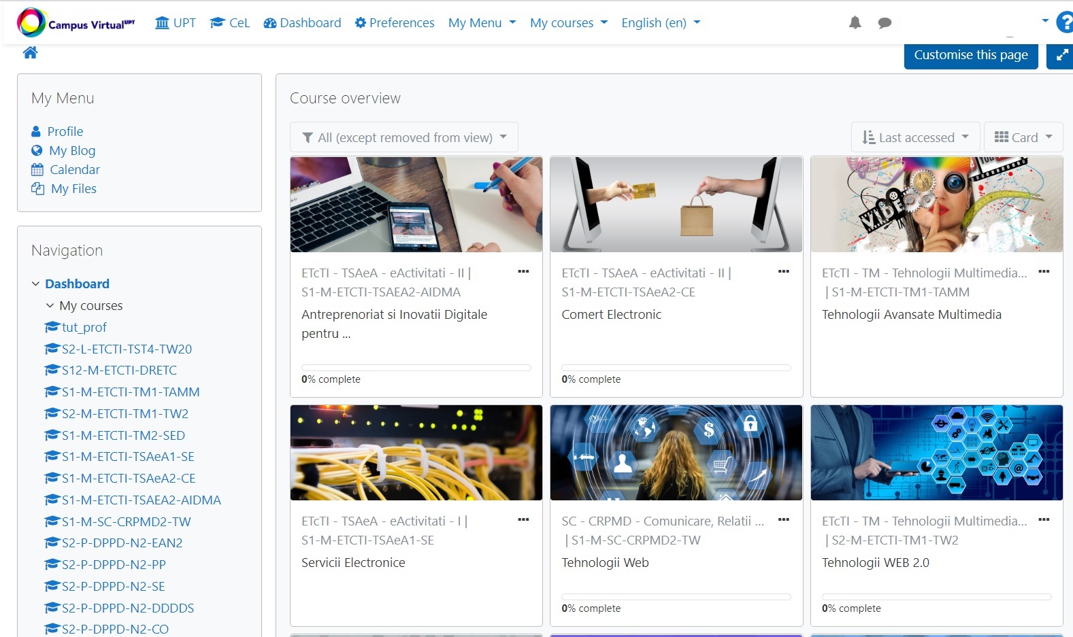Open the help question mark icon

point(1064,22)
